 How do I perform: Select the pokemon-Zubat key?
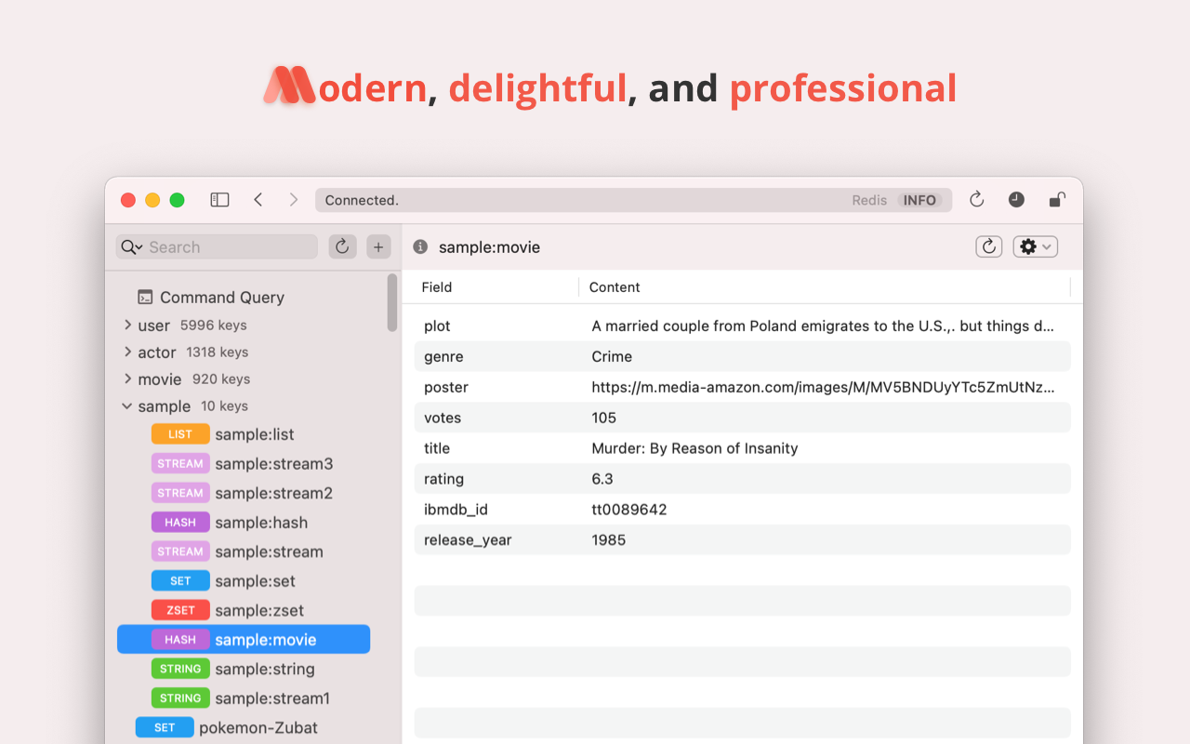click(x=244, y=727)
